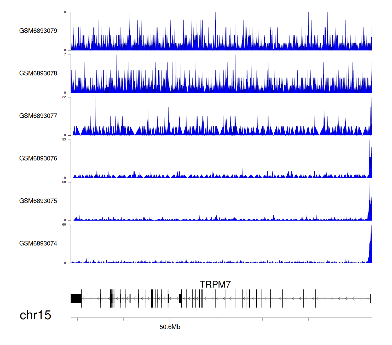Click the y-axis maximum 53 label
392x345 pixels.
coord(64,140)
